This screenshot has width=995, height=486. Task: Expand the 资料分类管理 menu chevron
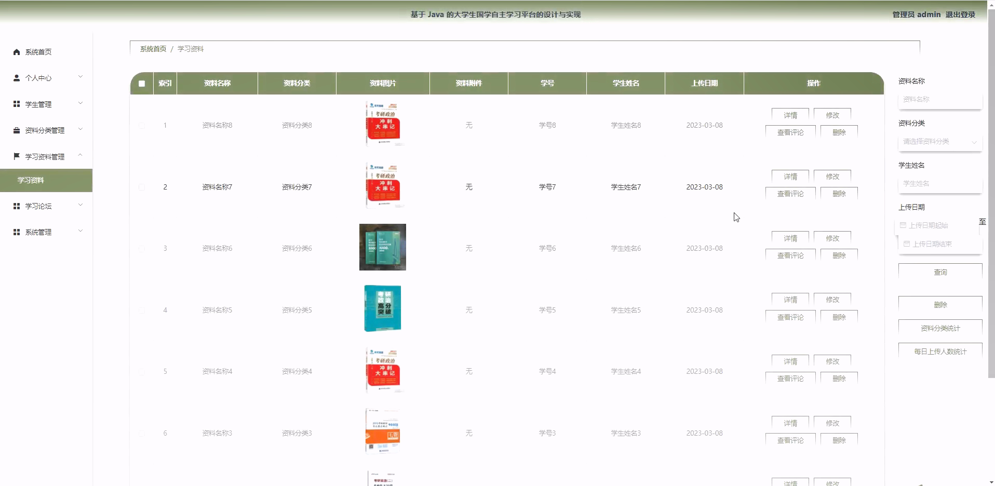(80, 129)
